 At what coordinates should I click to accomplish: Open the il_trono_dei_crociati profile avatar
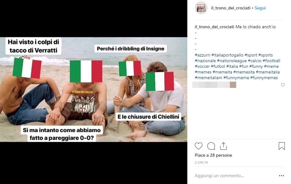pyautogui.click(x=201, y=8)
